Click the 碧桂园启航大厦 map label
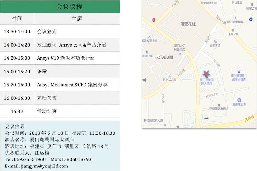The width and height of the screenshot is (257, 171). [154, 120]
